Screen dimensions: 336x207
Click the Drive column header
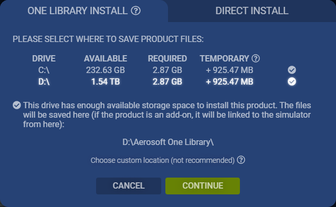pyautogui.click(x=44, y=58)
